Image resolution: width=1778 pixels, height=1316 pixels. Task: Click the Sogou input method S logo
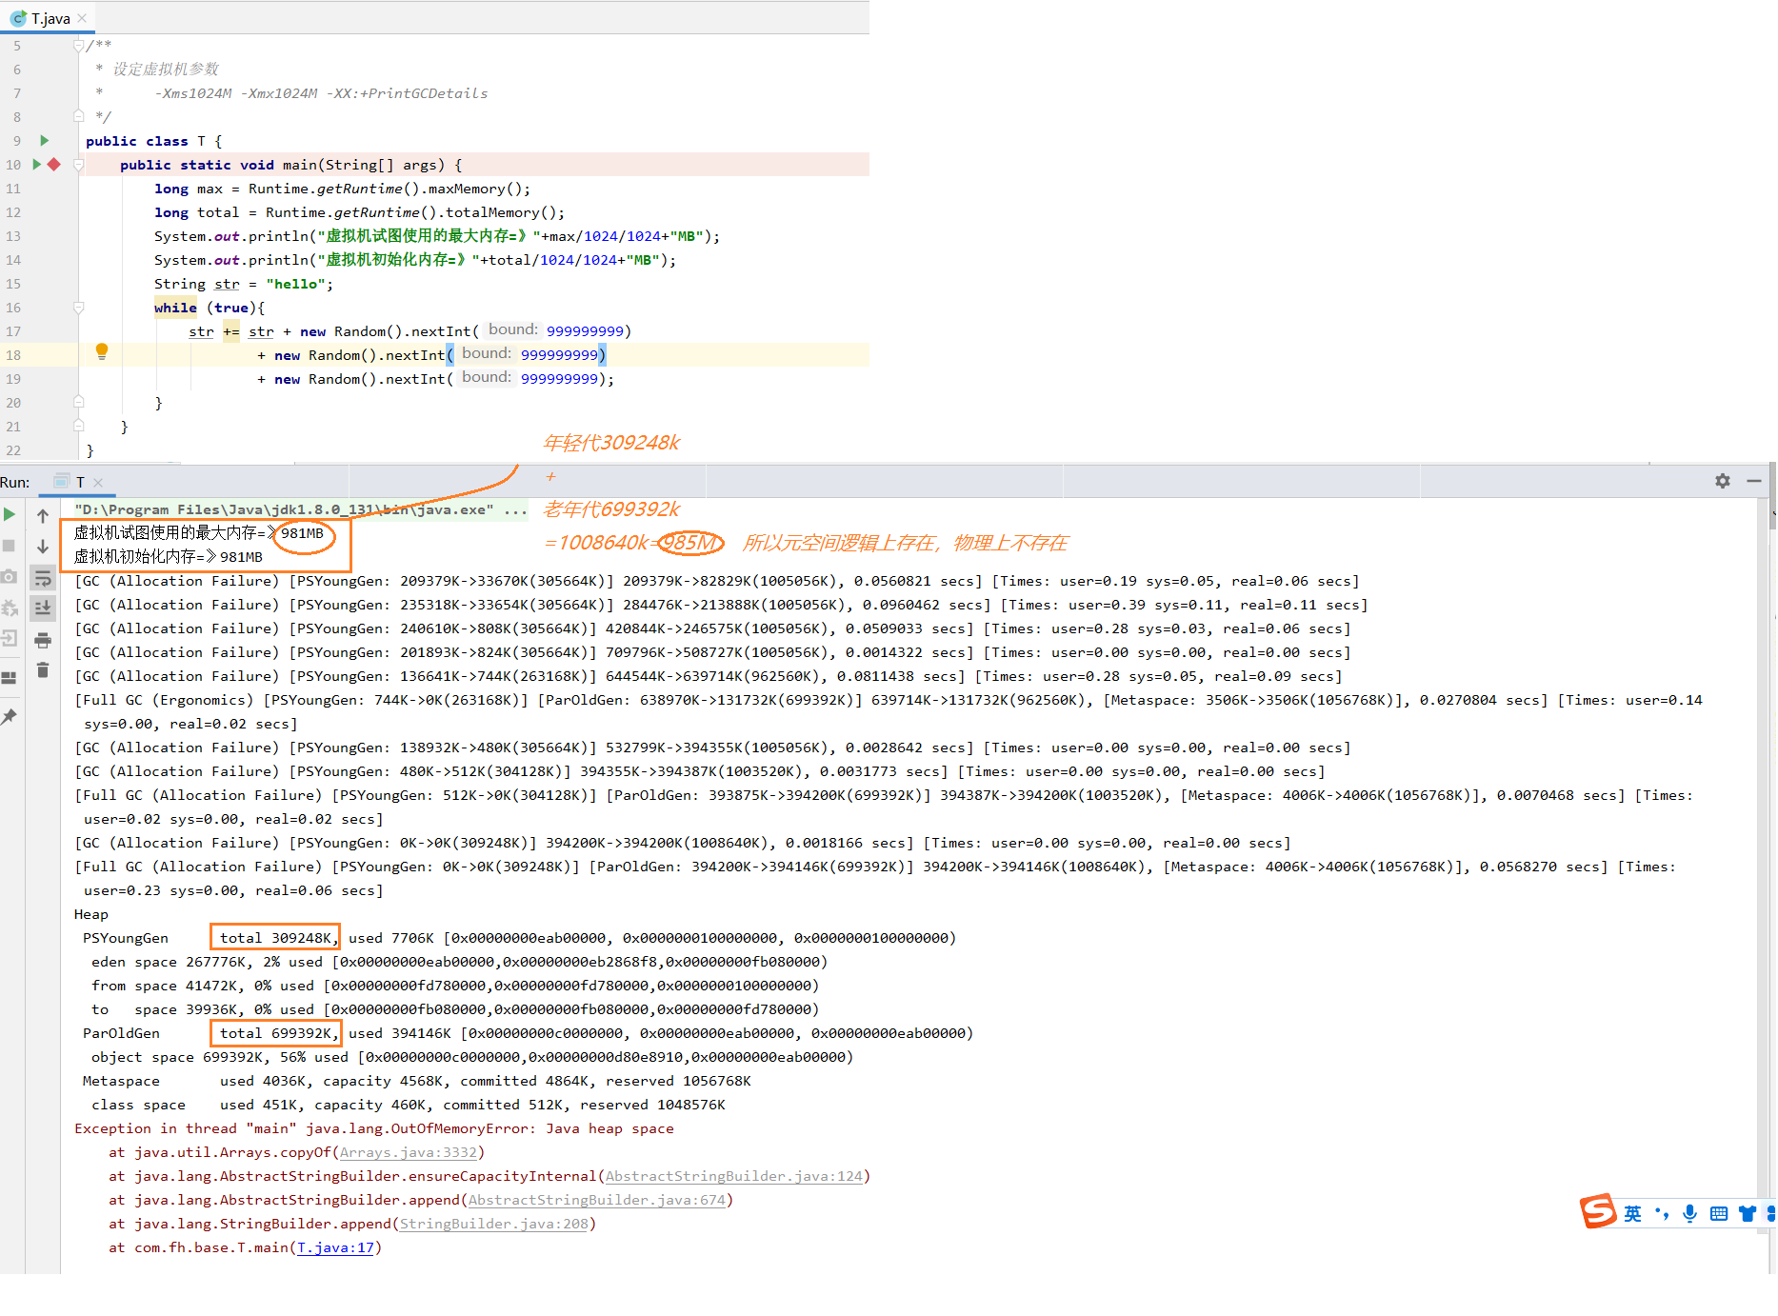coord(1599,1212)
